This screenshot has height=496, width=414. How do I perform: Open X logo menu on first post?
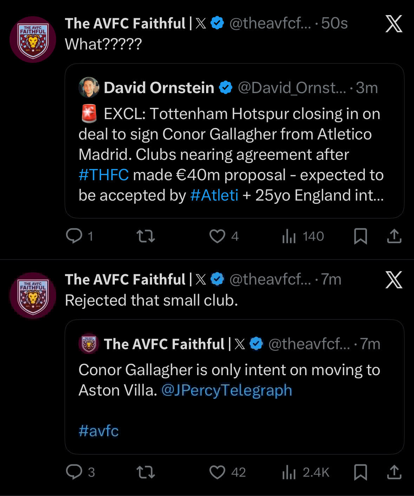pos(394,24)
